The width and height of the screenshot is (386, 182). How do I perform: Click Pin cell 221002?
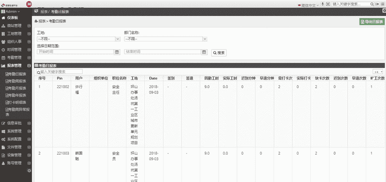point(63,87)
